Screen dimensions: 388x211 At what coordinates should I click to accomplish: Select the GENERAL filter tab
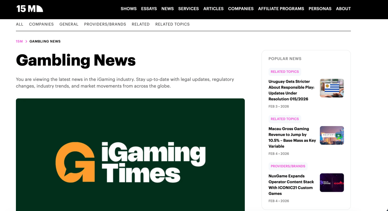[x=69, y=24]
